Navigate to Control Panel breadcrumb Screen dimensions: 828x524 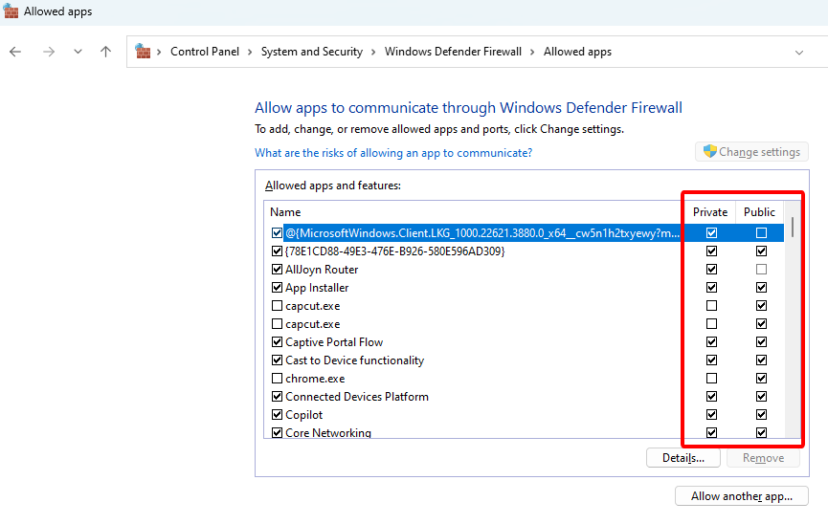tap(204, 52)
